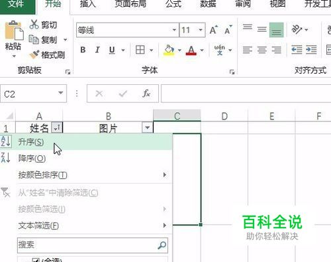Select column C header
Image resolution: width=331 pixels, height=262 pixels.
(177, 115)
